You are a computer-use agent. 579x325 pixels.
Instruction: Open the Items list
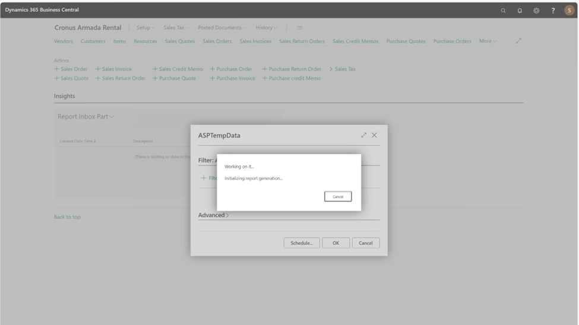[x=119, y=42]
